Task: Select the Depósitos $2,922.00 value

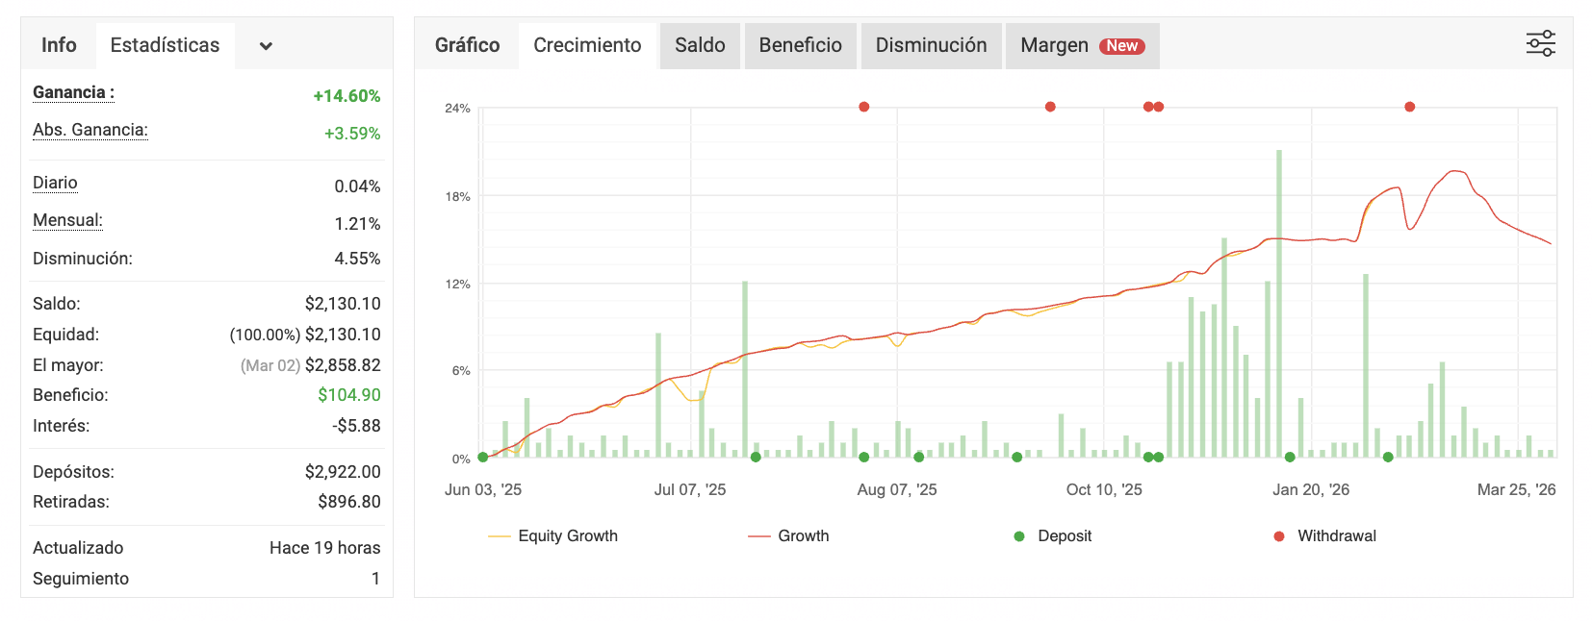Action: tap(343, 472)
